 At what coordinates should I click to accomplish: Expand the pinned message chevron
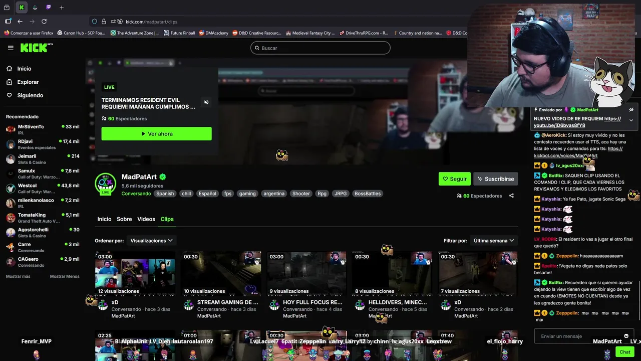coord(631,120)
